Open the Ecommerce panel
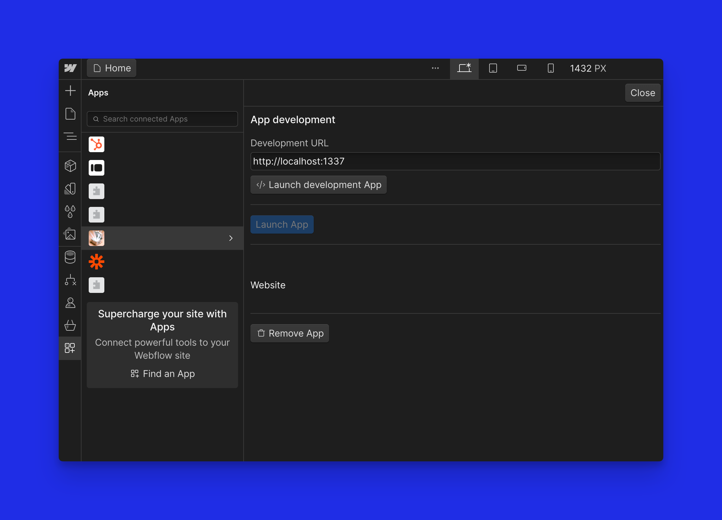This screenshot has width=722, height=520. point(70,325)
